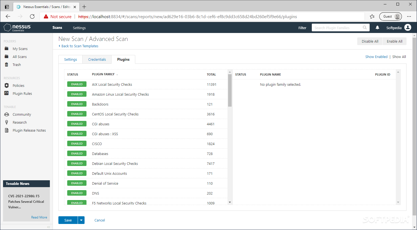This screenshot has height=230, width=417.
Task: Open the Save button dropdown arrow
Action: (x=81, y=220)
